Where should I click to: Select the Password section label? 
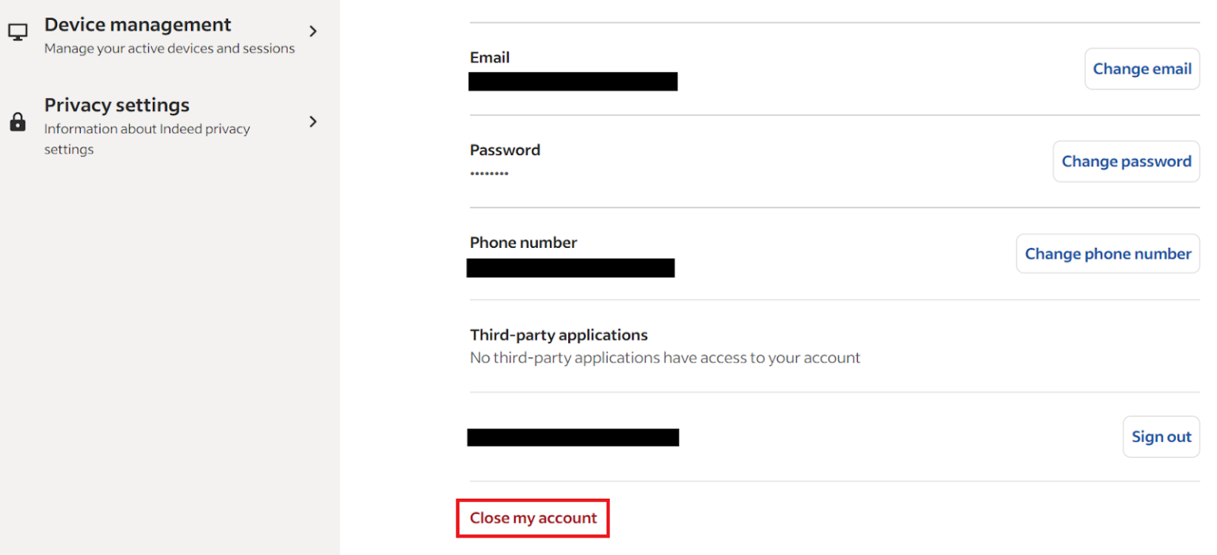pos(505,150)
